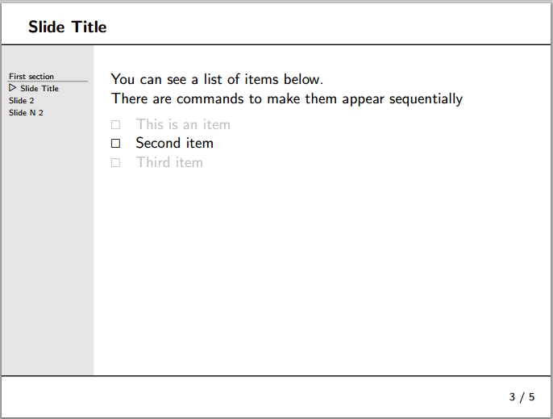Click the underline beneath First section

coord(48,82)
